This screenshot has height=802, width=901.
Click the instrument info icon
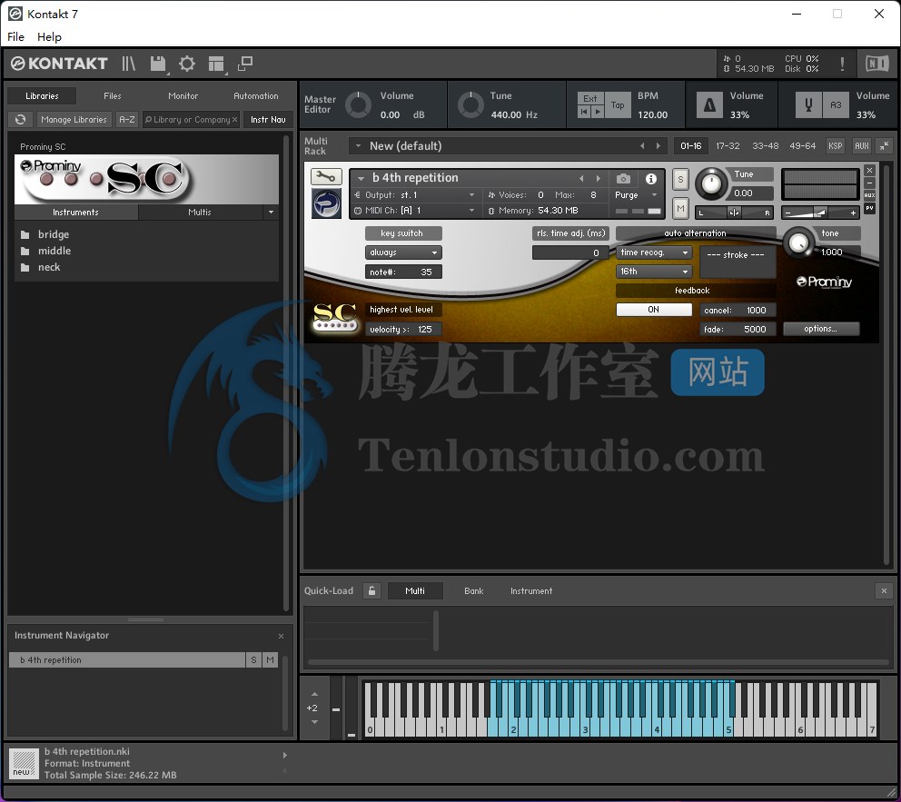651,179
